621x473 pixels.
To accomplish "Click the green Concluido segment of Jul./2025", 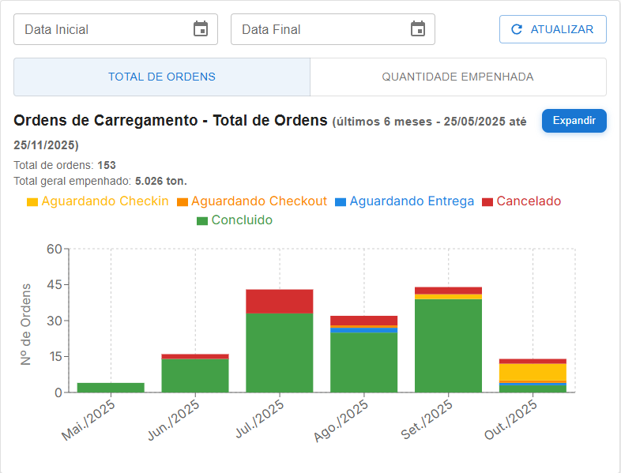I will [280, 353].
